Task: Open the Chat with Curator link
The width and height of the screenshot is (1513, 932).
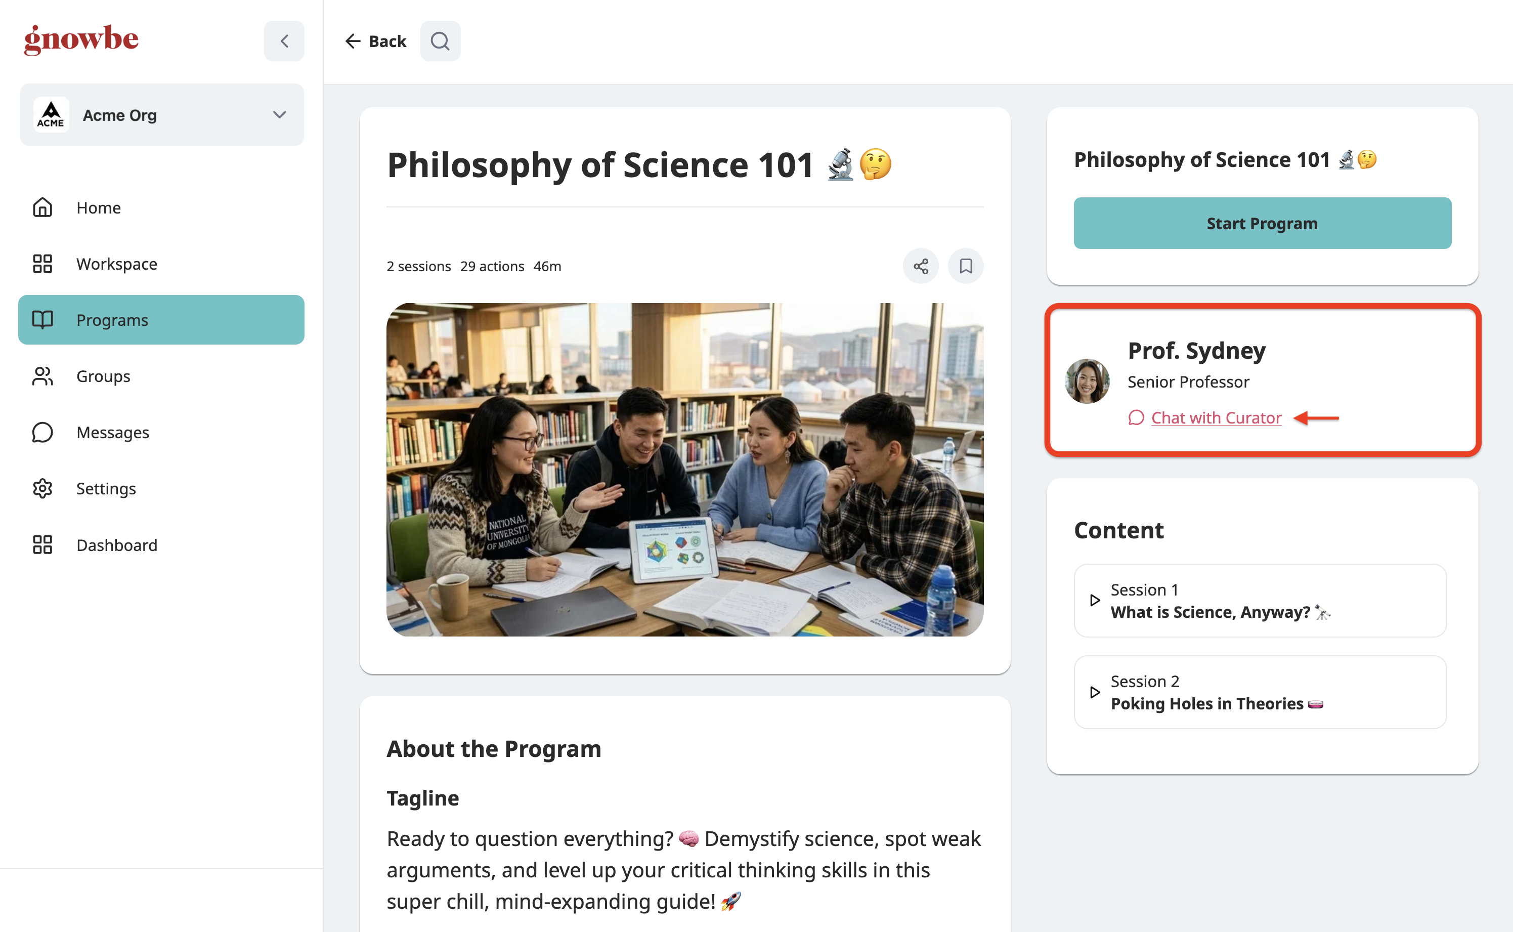Action: 1216,418
